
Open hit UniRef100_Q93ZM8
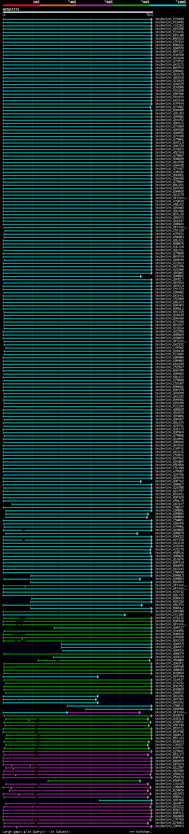[170, 29]
